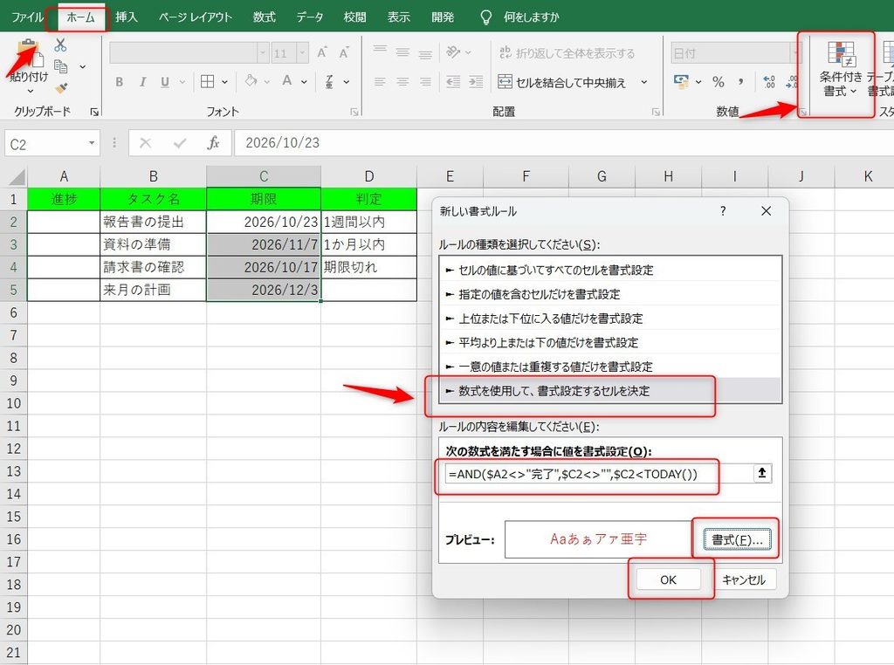894x665 pixels.
Task: Click the select-all corner triangle
Action: [16, 177]
